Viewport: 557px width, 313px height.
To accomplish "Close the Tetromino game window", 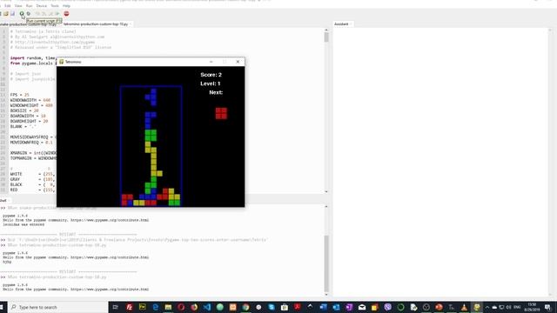I will point(238,62).
